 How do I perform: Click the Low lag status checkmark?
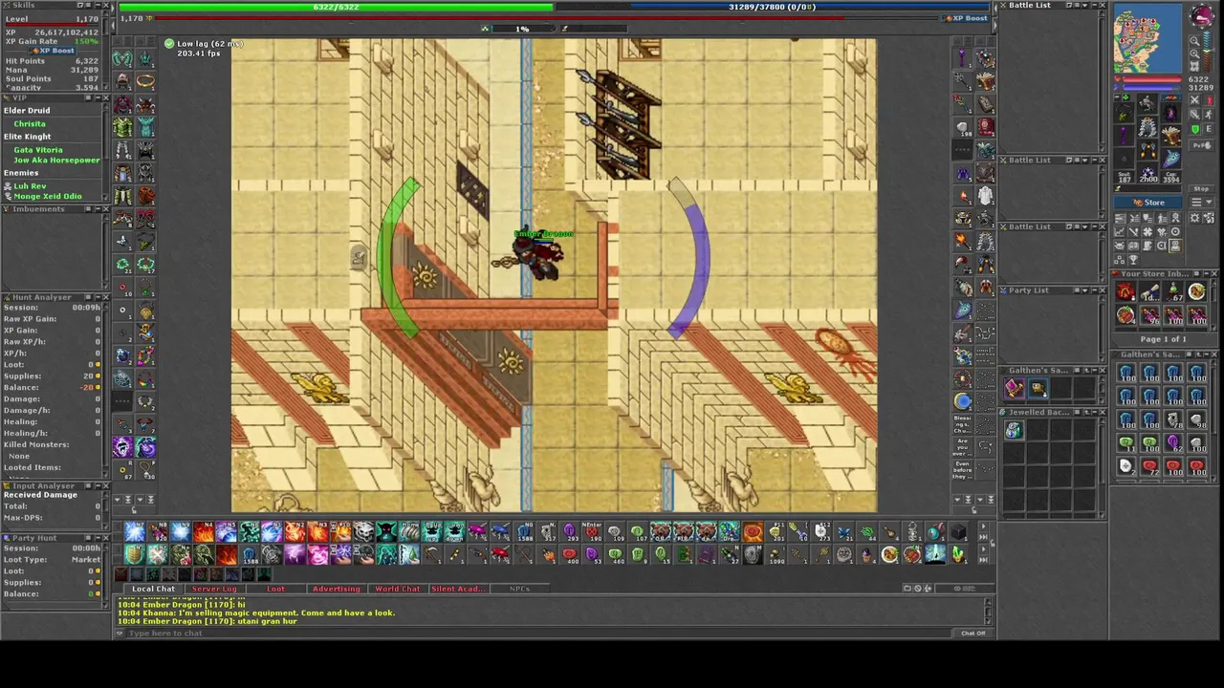click(168, 44)
